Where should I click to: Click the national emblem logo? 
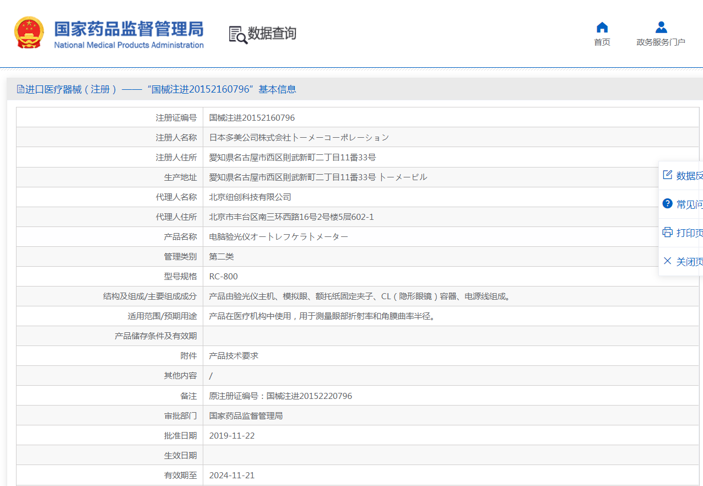coord(29,33)
